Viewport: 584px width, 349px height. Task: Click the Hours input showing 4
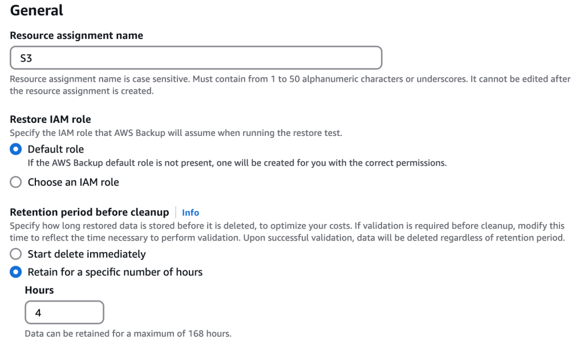(x=64, y=312)
